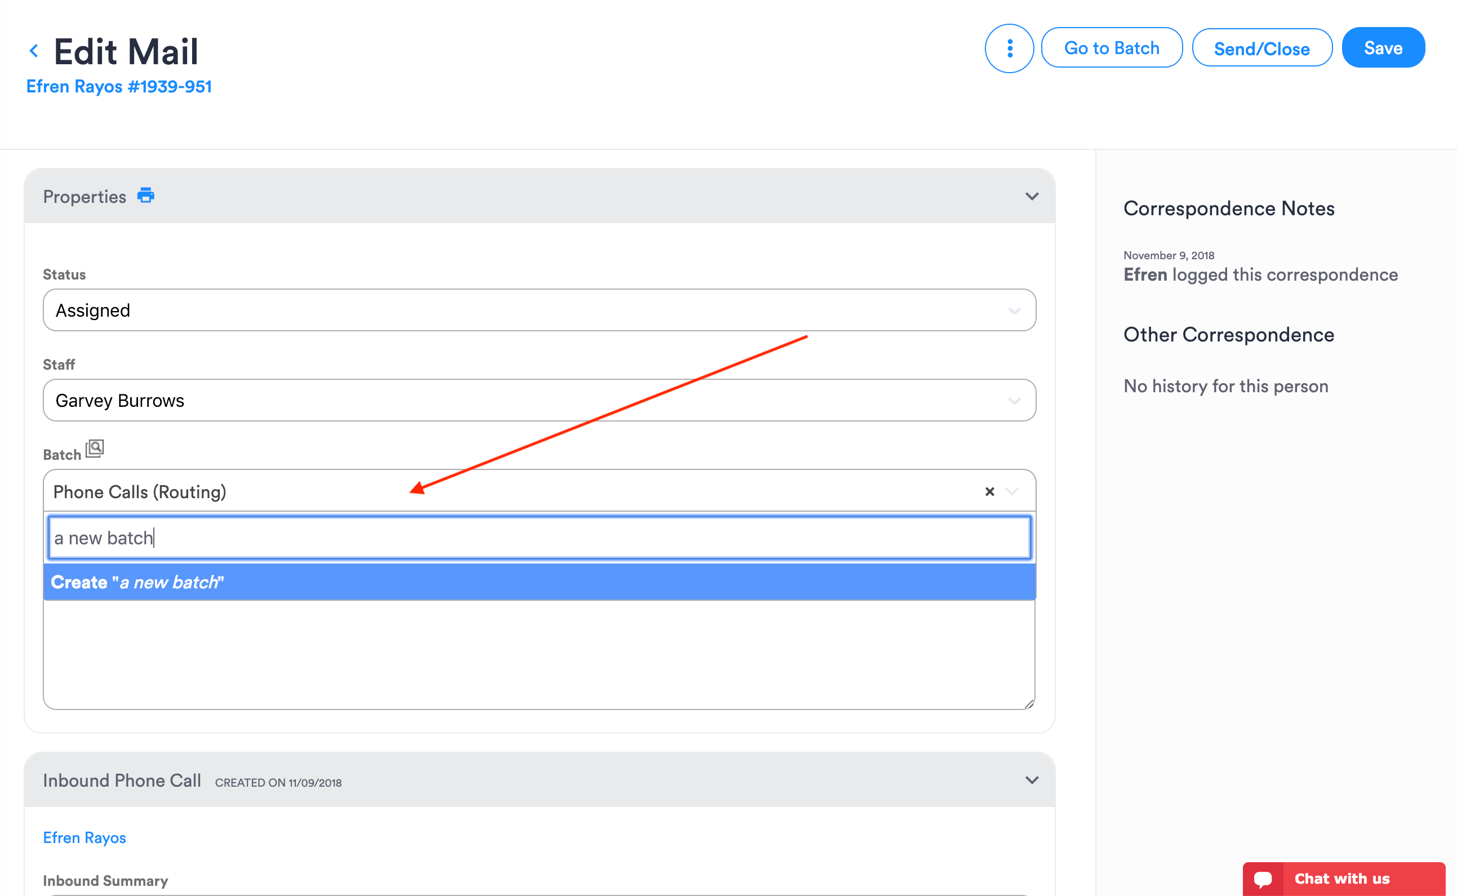Click the Chat with us button
The height and width of the screenshot is (896, 1457).
[x=1342, y=879]
